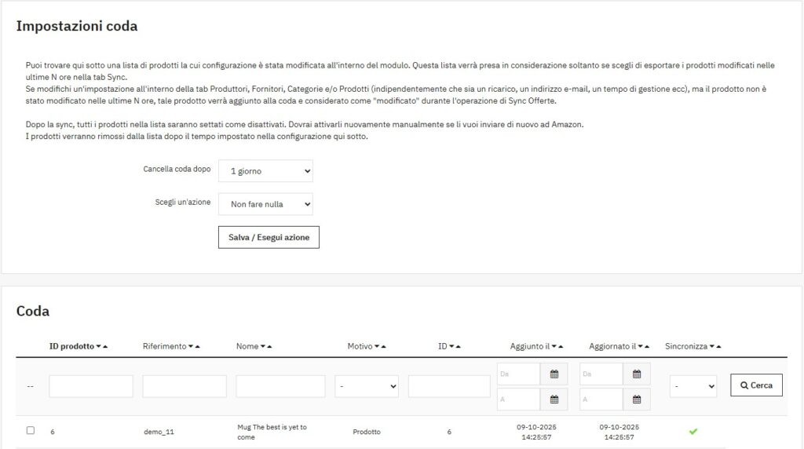The image size is (804, 449).
Task: Click green sync checkmark for product 6
Action: click(693, 431)
